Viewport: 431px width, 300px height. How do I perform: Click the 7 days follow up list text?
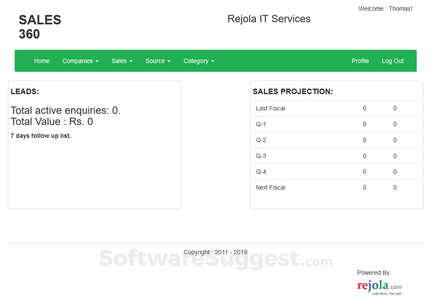pos(41,135)
